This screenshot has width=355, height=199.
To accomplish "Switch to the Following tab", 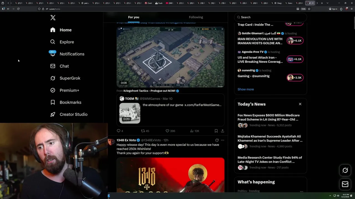I will click(196, 17).
